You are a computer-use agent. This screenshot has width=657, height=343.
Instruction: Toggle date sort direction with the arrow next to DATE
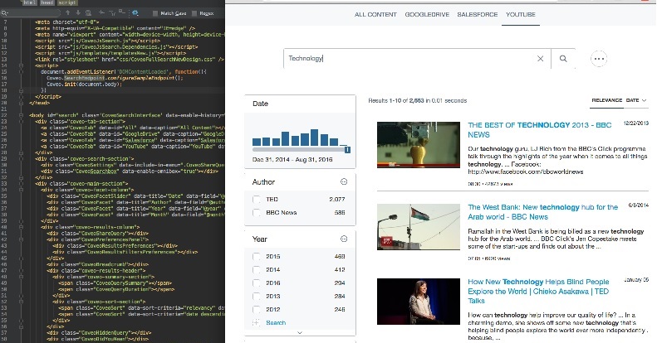[645, 100]
